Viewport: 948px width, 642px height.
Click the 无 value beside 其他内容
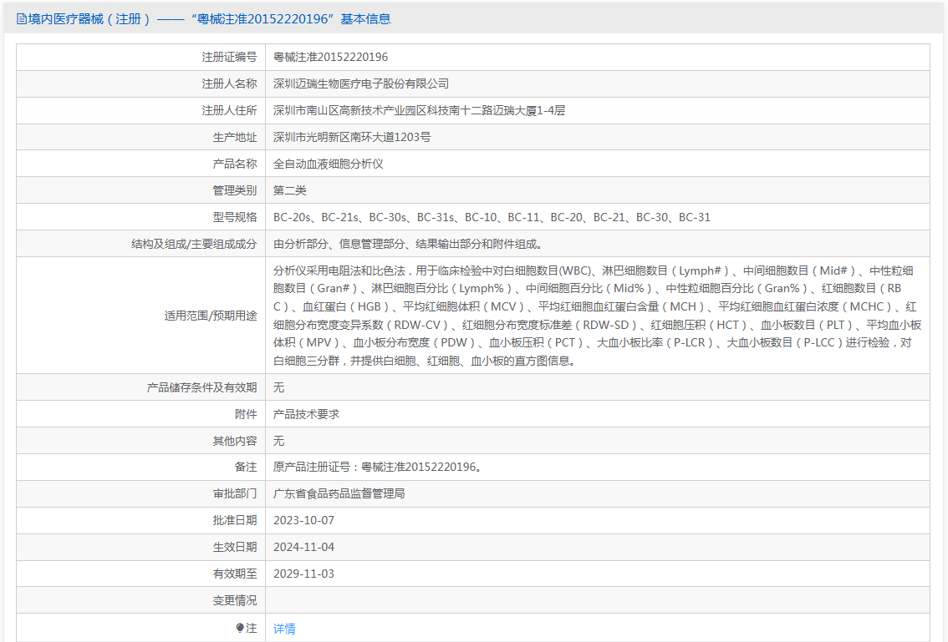[x=278, y=441]
